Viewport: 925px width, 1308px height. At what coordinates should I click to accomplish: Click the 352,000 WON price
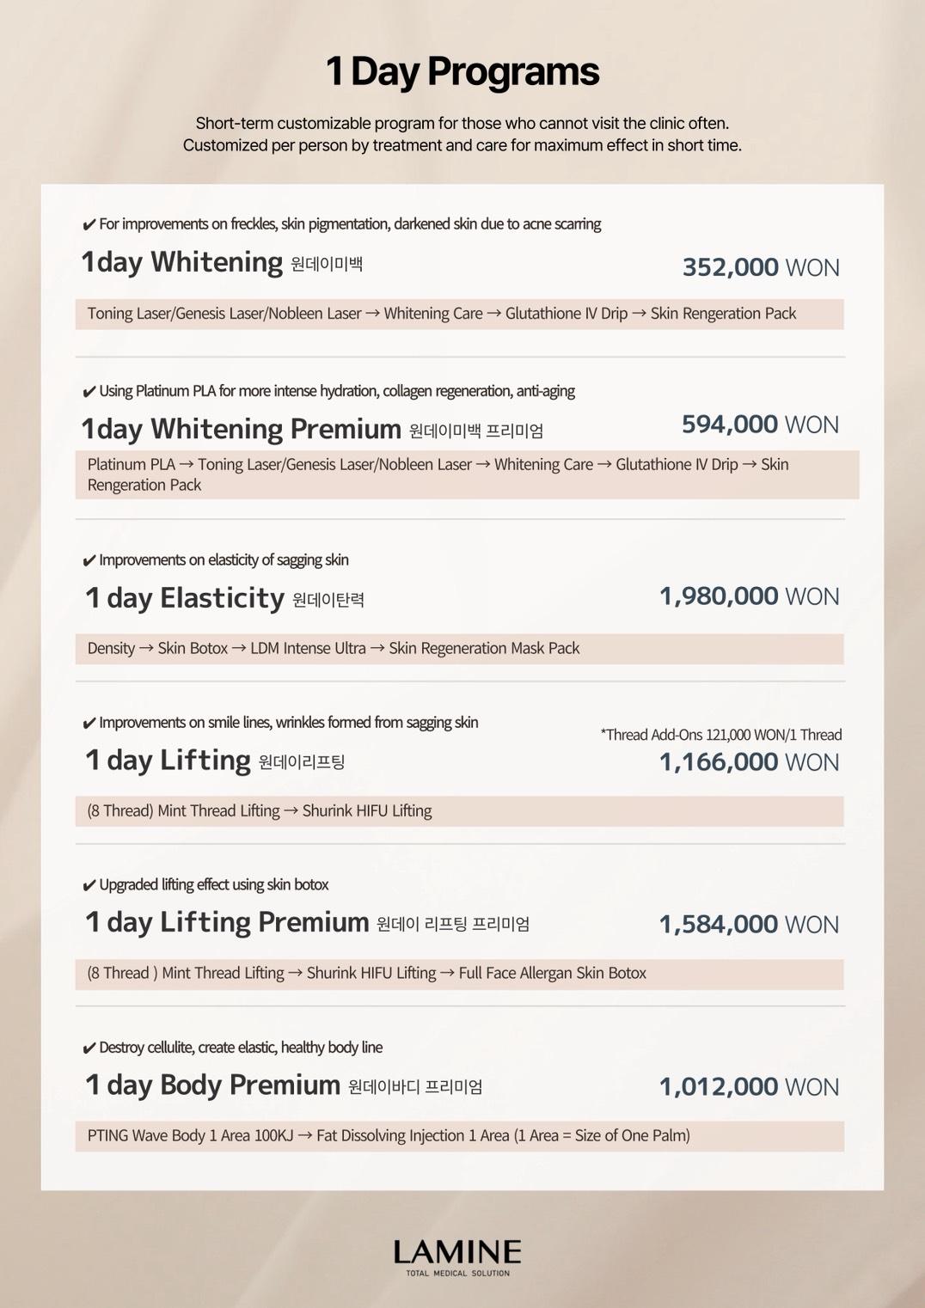click(760, 267)
